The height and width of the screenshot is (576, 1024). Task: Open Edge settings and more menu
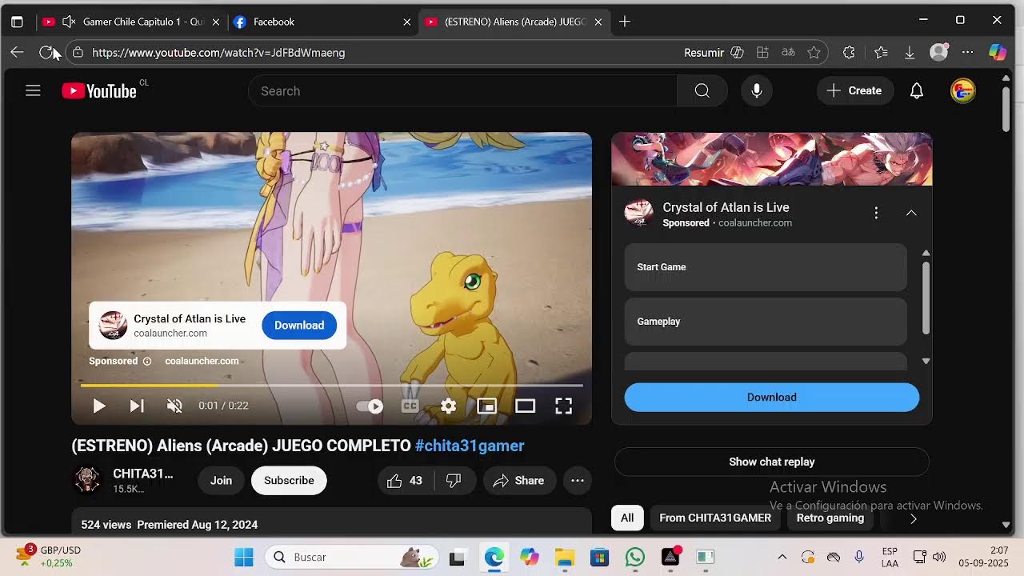pos(967,53)
